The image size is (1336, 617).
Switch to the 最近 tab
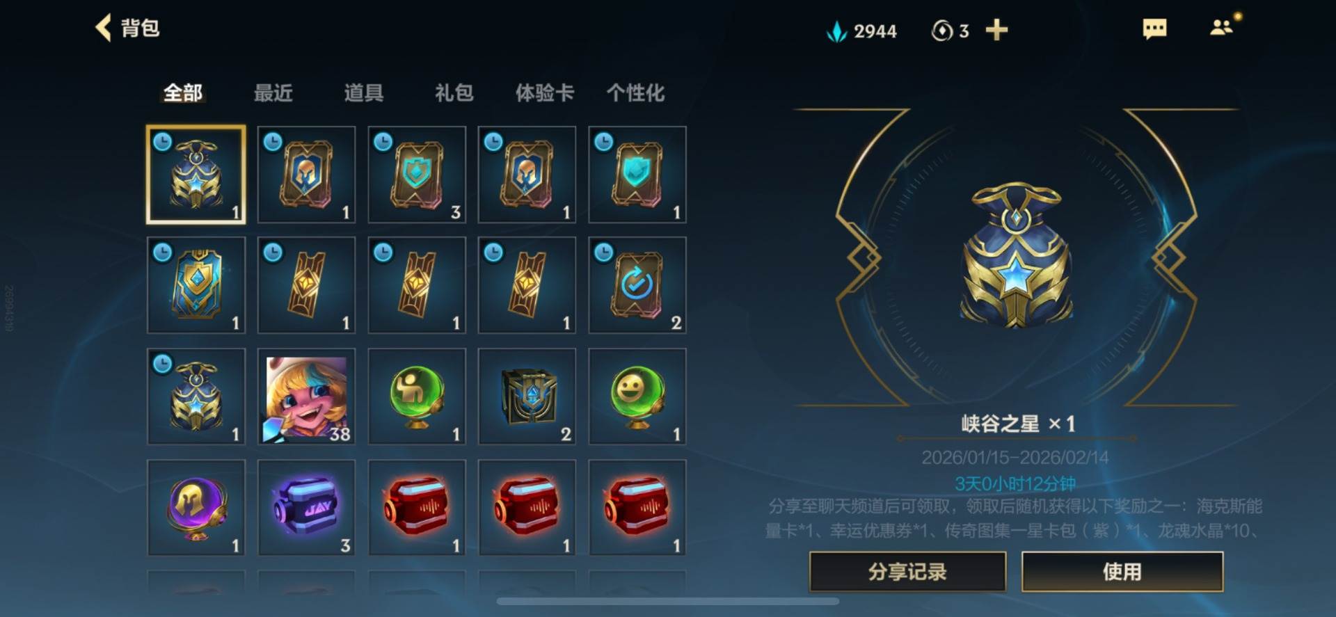pos(273,93)
